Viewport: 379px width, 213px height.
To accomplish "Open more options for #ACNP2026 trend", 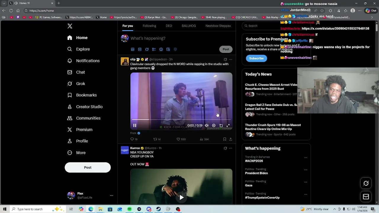I will tap(306, 158).
